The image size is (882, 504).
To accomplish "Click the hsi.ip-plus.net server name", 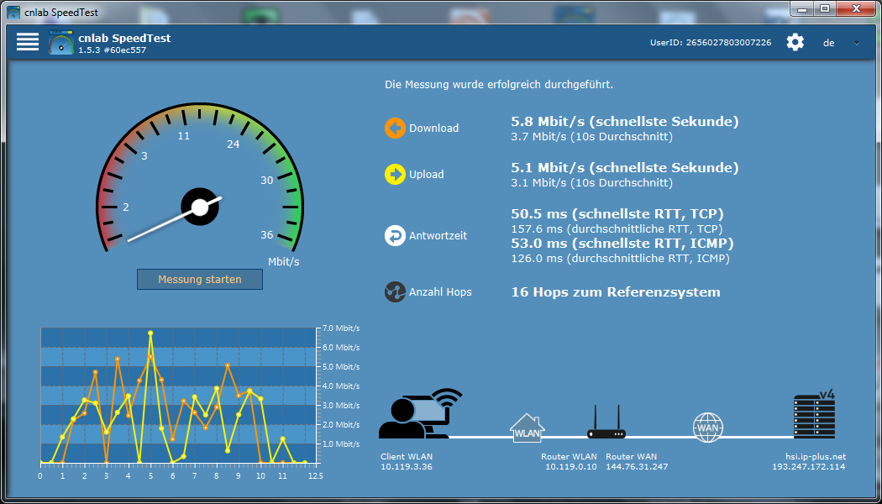I will click(x=816, y=457).
